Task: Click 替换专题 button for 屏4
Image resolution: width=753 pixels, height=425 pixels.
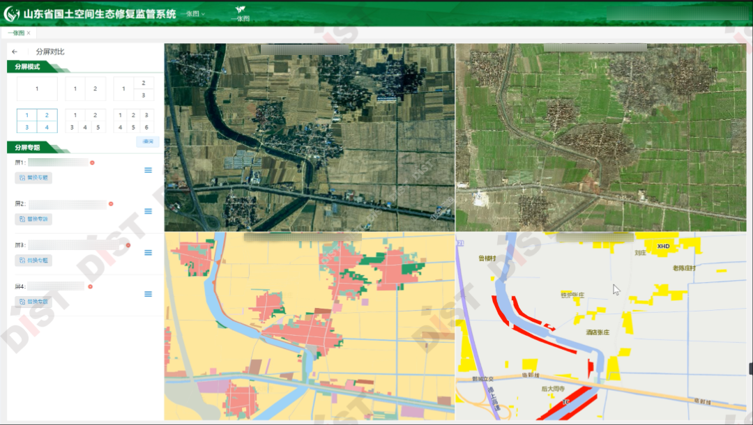Action: point(33,302)
